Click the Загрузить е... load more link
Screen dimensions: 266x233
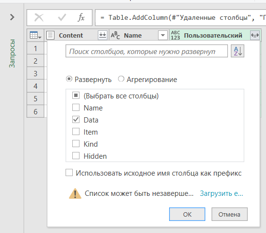(x=221, y=193)
